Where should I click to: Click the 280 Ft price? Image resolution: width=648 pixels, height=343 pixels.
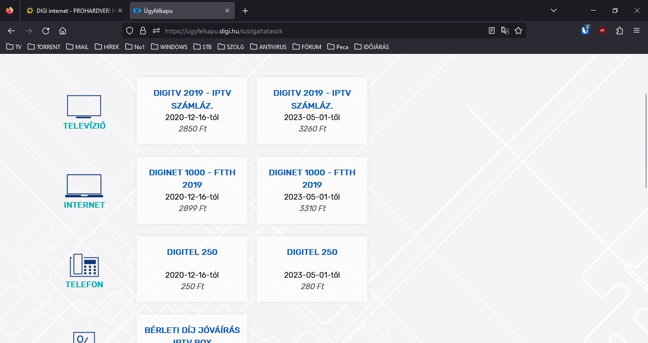pos(312,286)
